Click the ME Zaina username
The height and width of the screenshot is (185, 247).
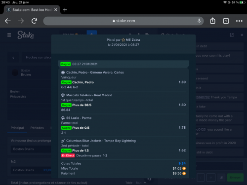(133, 40)
